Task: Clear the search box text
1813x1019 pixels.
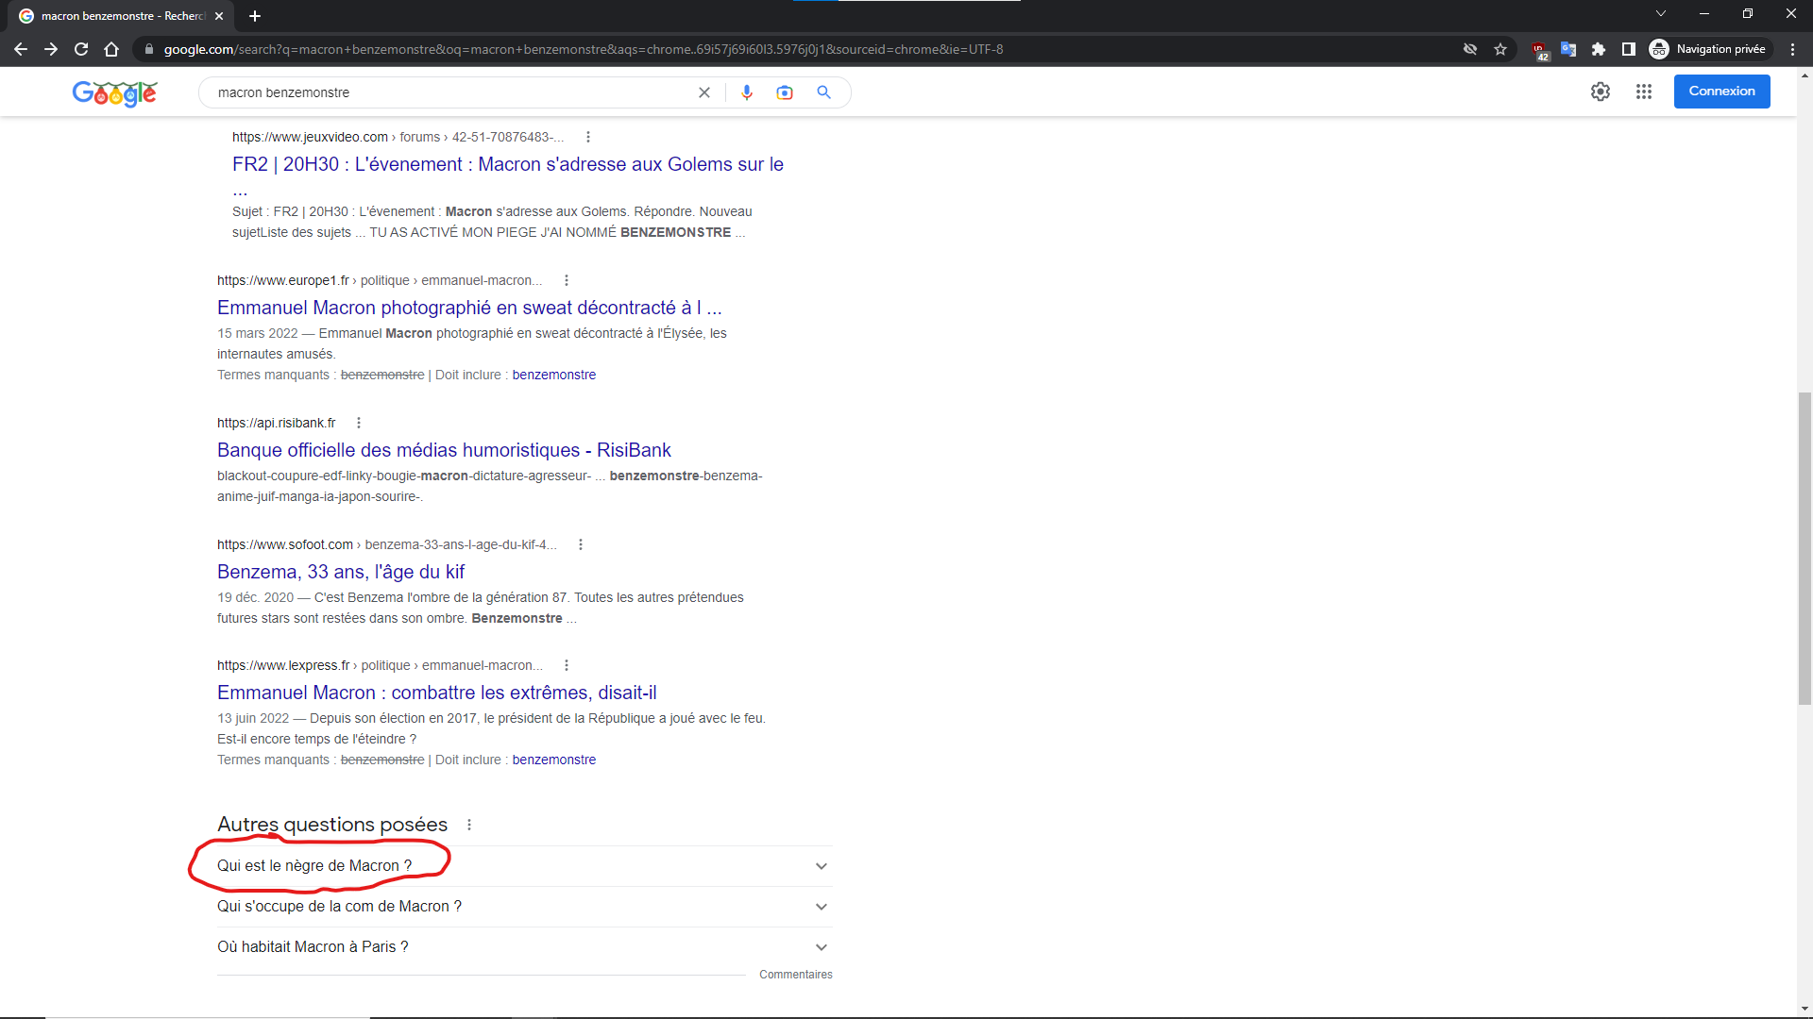Action: click(x=704, y=92)
